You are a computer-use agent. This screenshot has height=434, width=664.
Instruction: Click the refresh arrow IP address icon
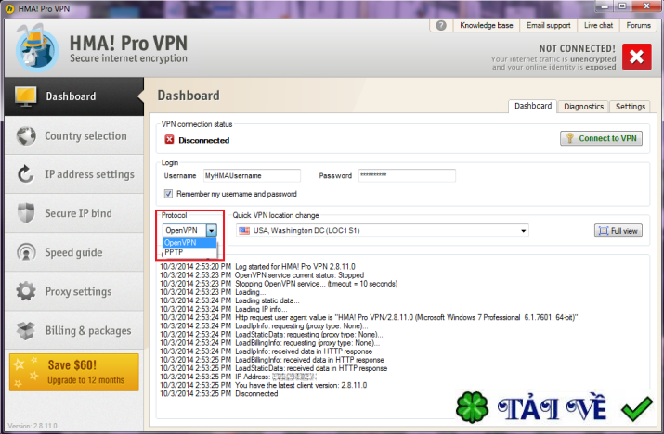click(25, 174)
